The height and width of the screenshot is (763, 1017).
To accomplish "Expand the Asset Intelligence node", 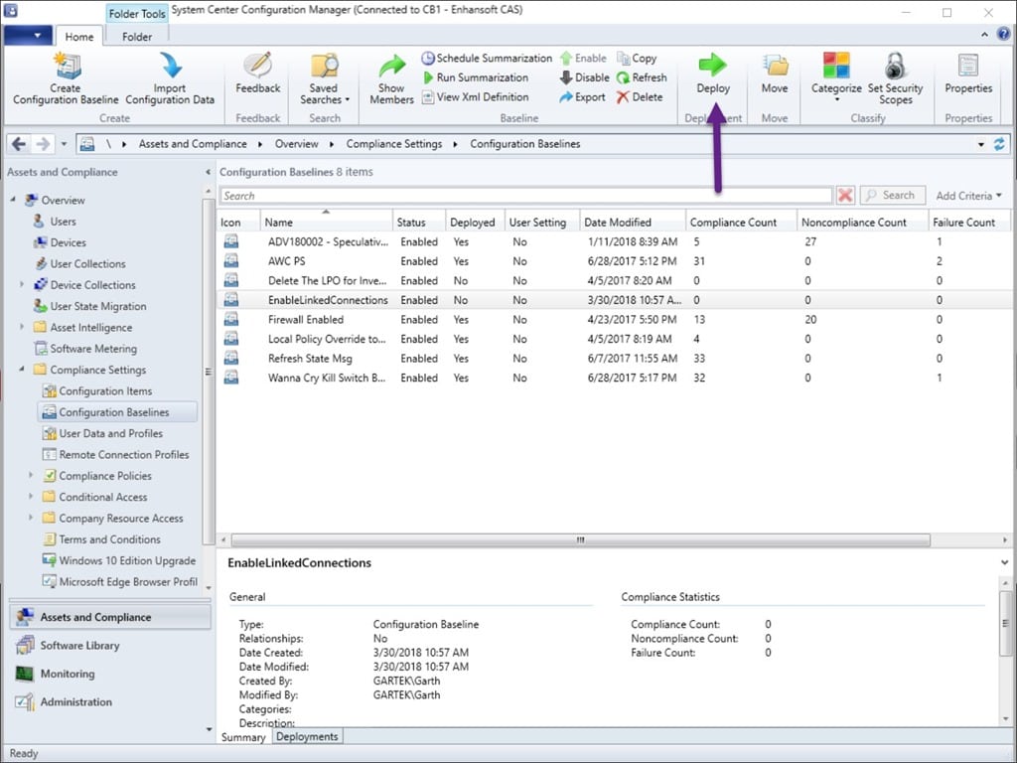I will (22, 327).
